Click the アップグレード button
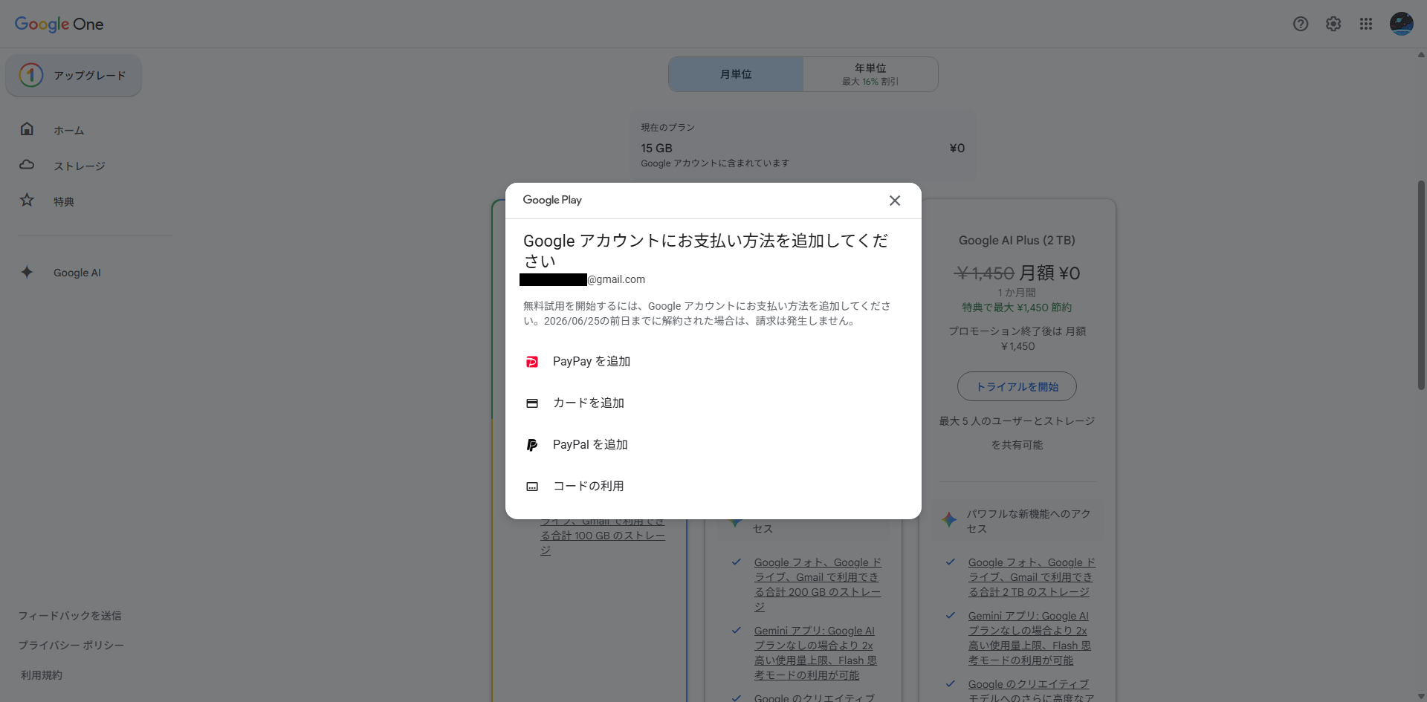This screenshot has width=1427, height=702. [74, 75]
